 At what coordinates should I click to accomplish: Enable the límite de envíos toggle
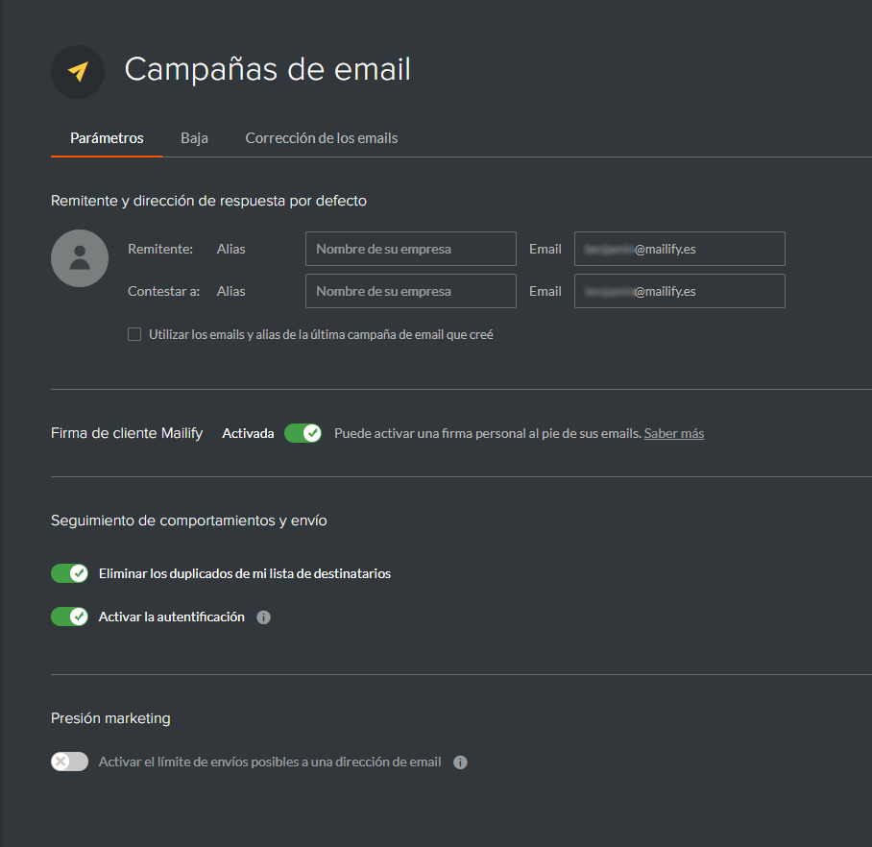[69, 762]
